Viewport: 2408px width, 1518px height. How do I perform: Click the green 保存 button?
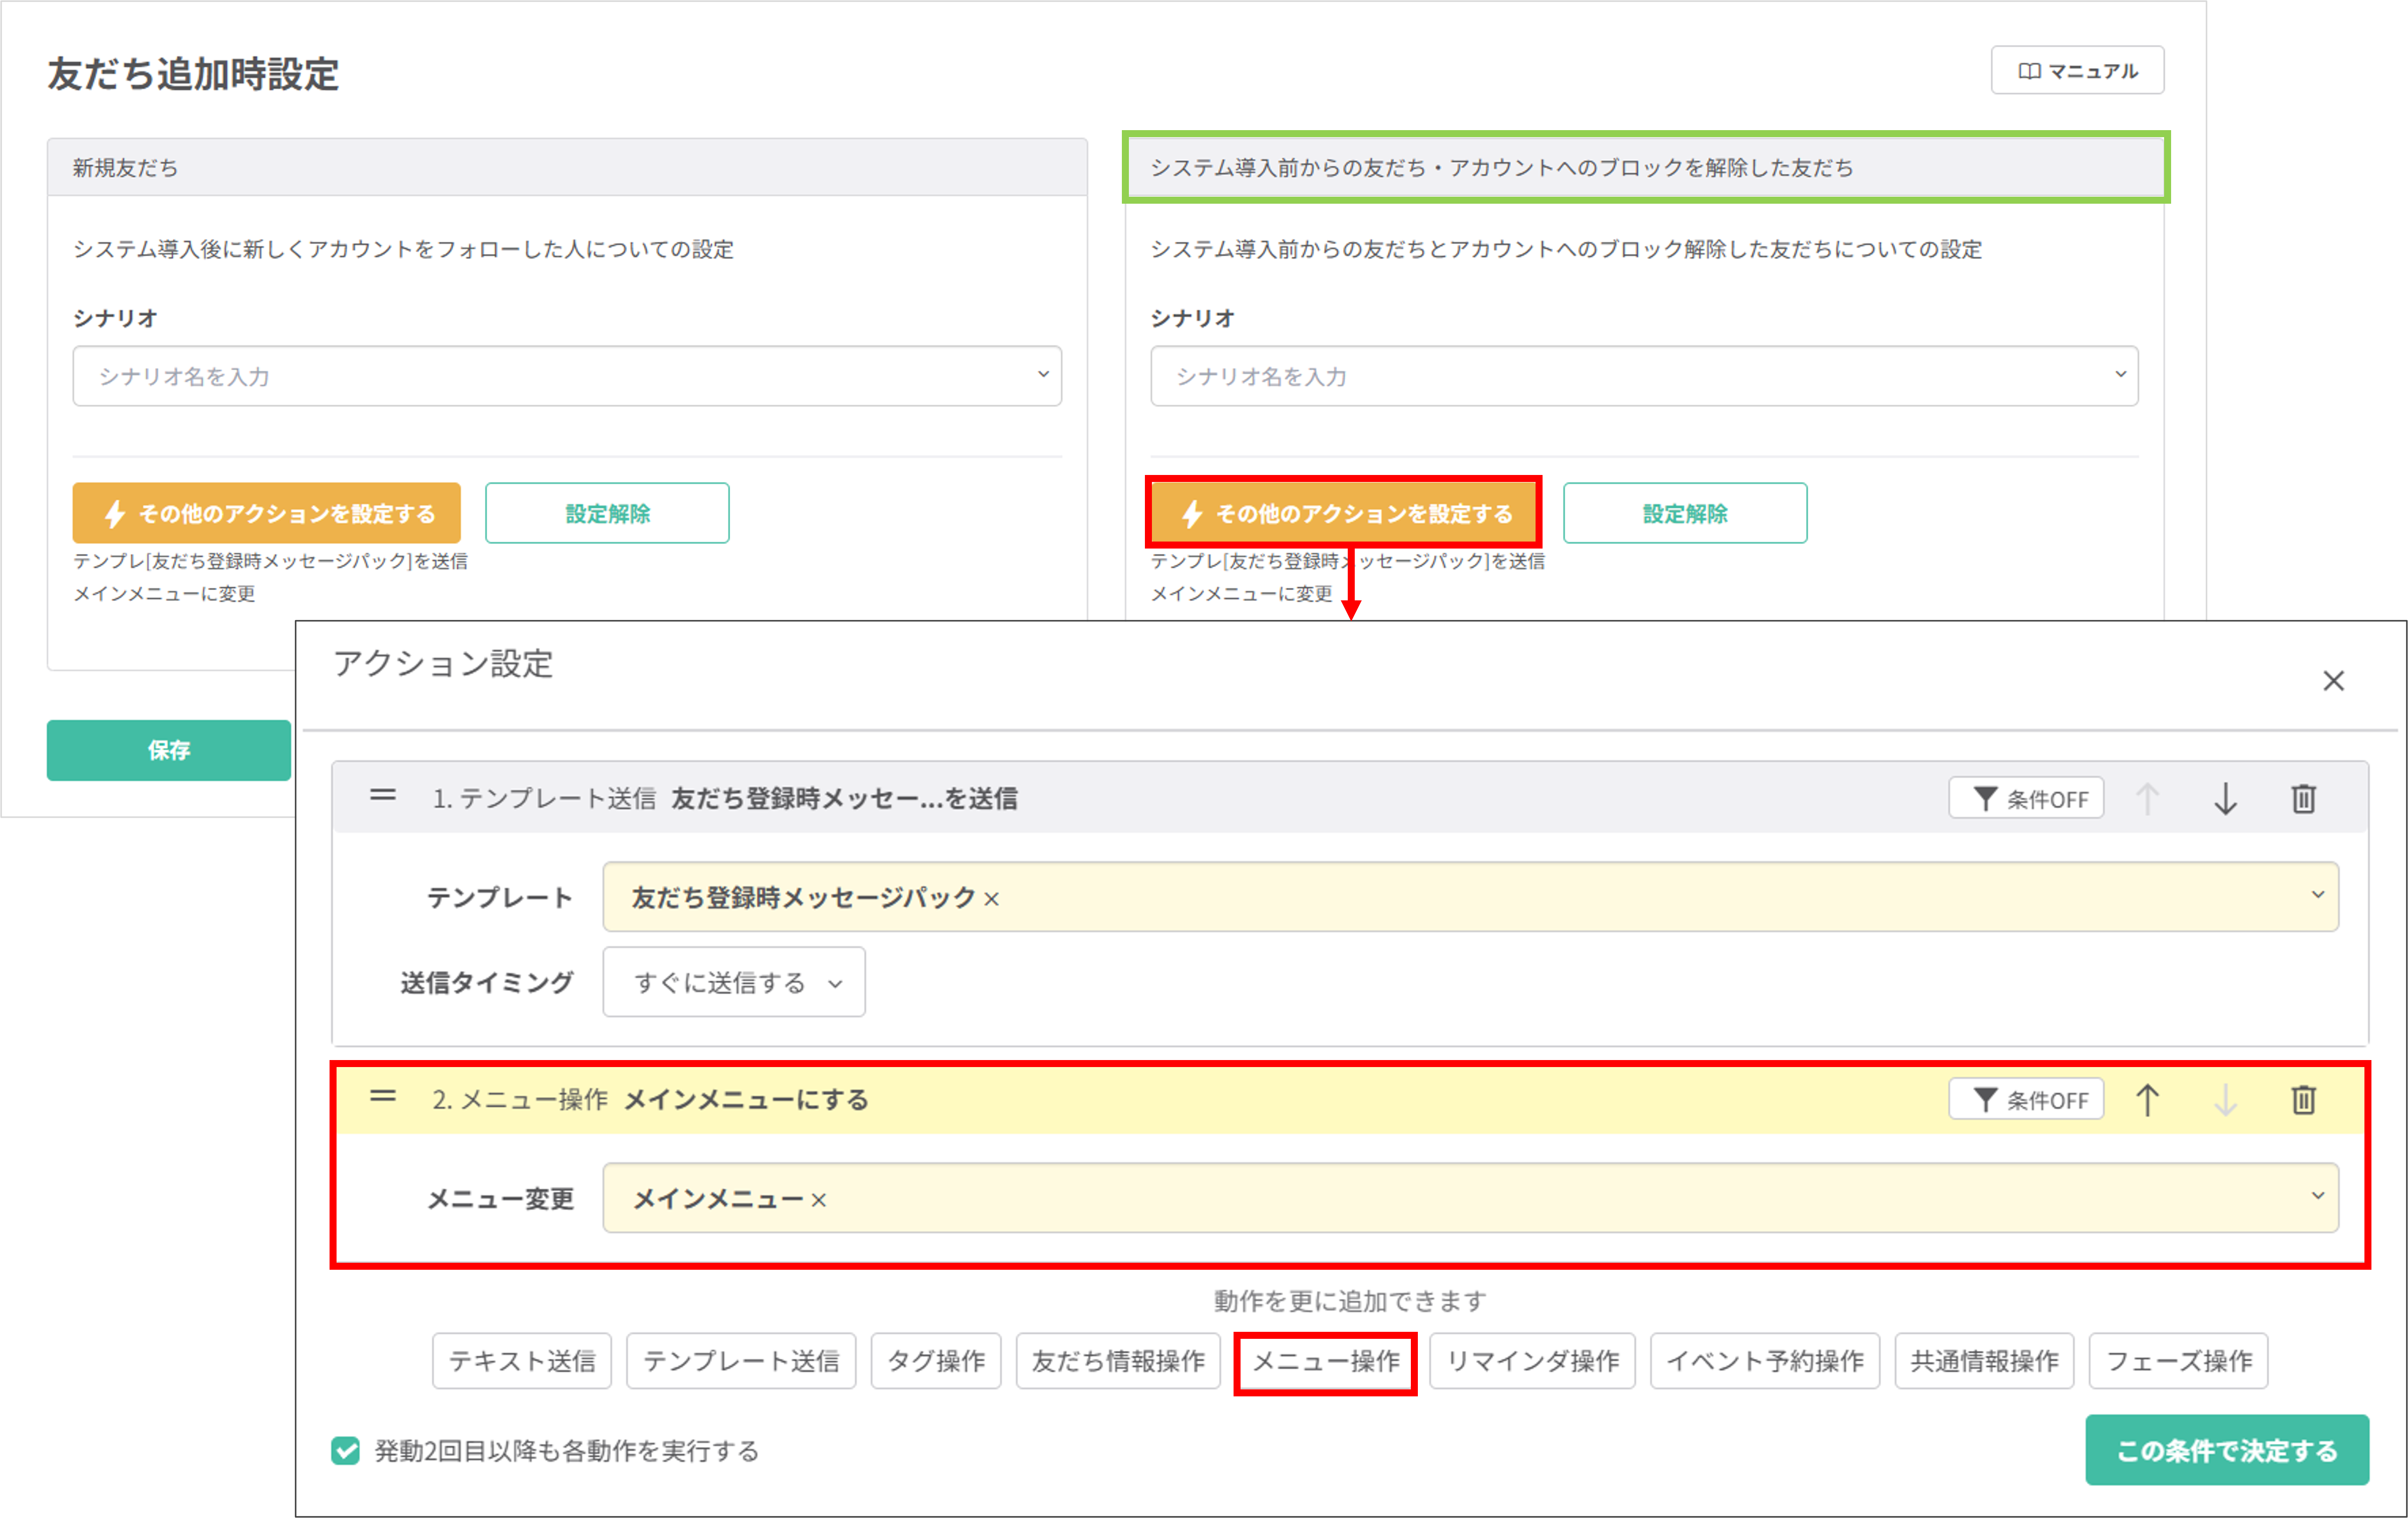point(169,751)
